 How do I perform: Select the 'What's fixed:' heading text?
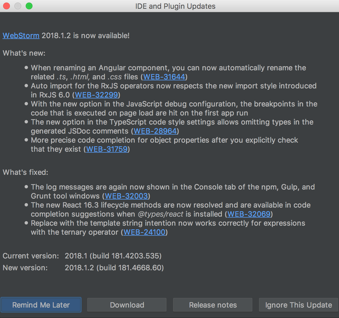pyautogui.click(x=25, y=172)
